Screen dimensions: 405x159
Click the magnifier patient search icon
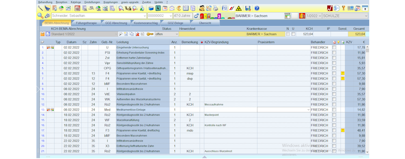40,16
